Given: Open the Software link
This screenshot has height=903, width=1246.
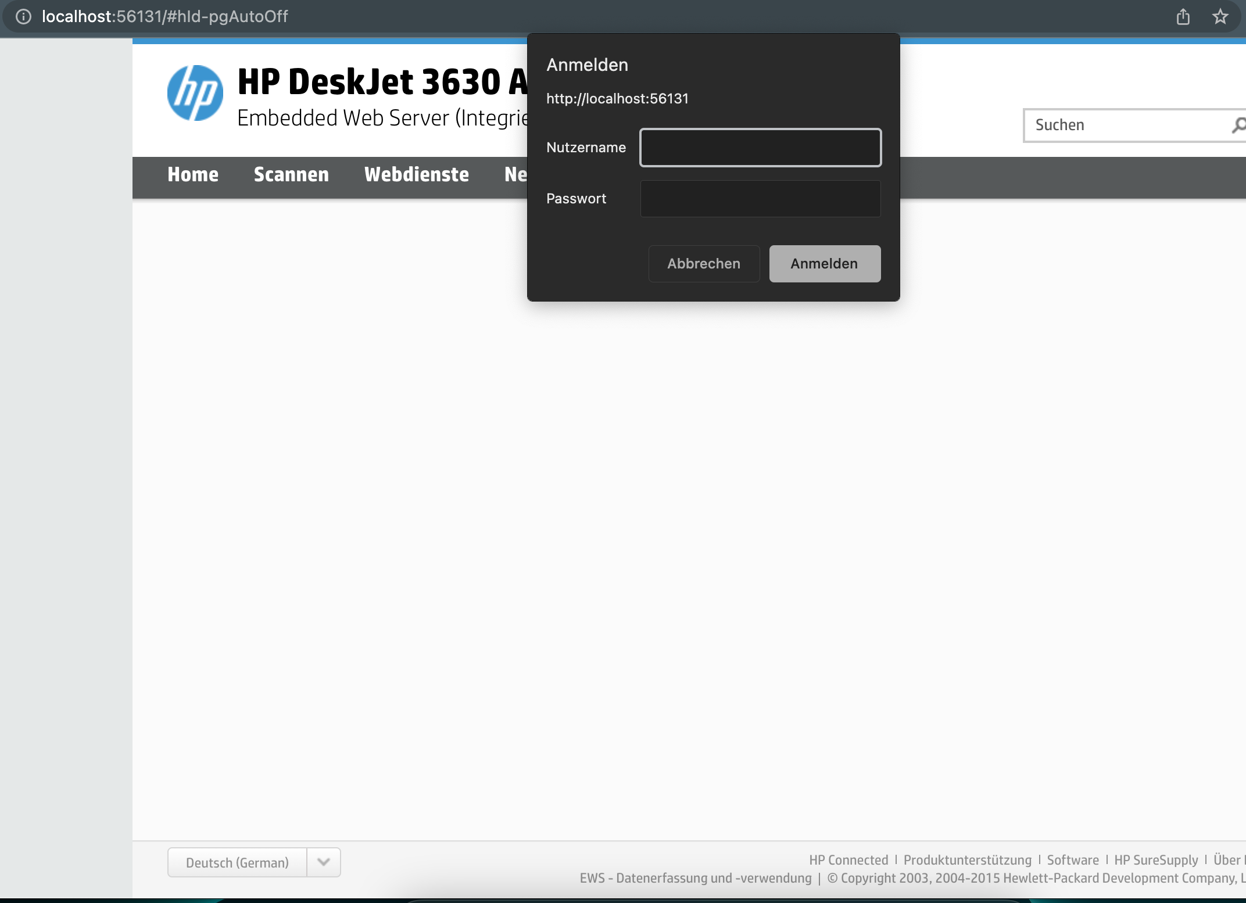Looking at the screenshot, I should (1072, 860).
